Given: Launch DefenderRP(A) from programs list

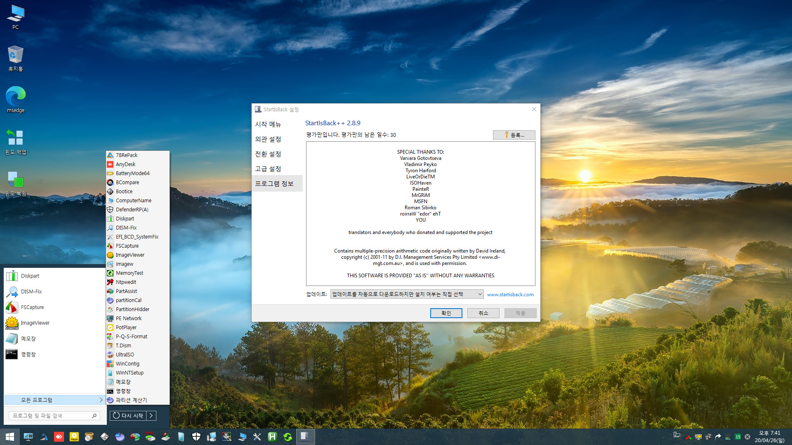Looking at the screenshot, I should [x=138, y=210].
